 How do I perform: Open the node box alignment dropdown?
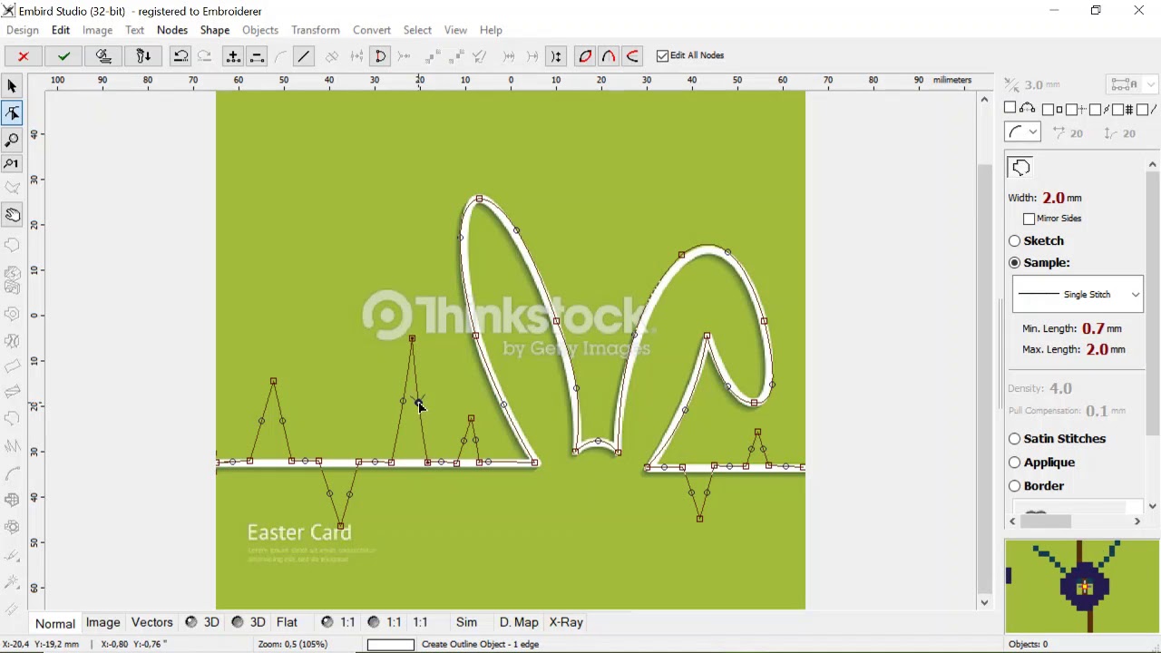pos(1131,84)
